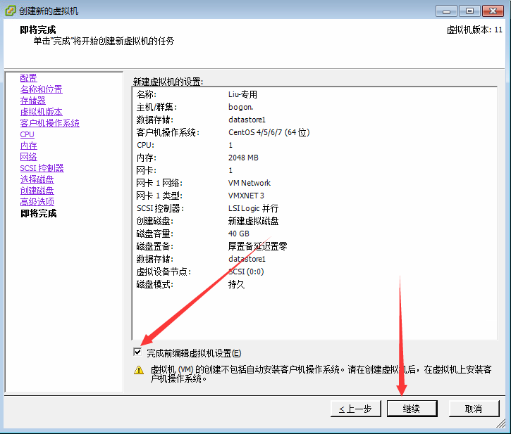The height and width of the screenshot is (434, 511).
Task: Select the current 即将完成 step label
Action: pos(39,213)
